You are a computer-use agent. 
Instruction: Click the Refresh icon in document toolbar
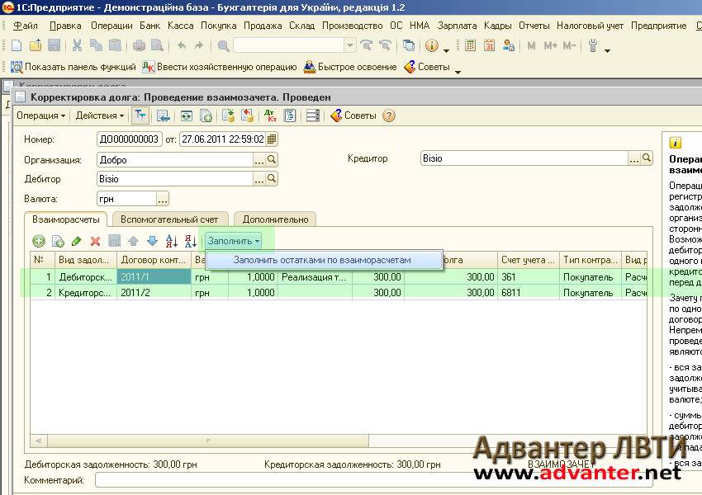click(x=187, y=115)
